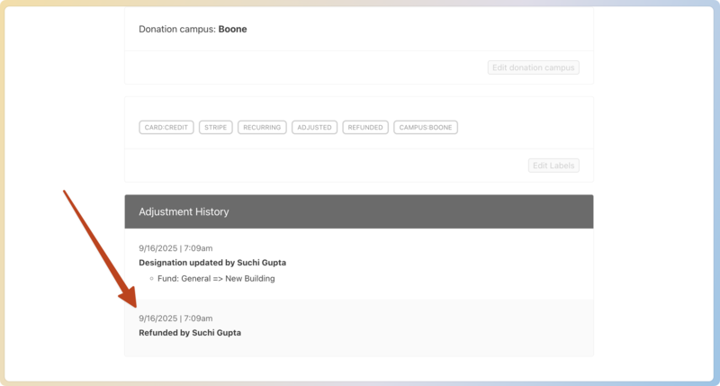Click the name Suchi Gupta in Refunded entry

coord(216,333)
